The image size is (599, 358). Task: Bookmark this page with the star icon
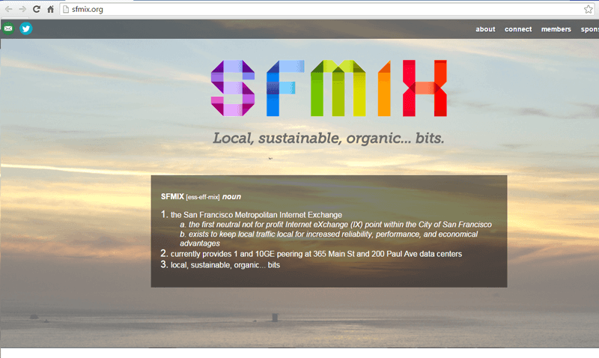[x=589, y=9]
